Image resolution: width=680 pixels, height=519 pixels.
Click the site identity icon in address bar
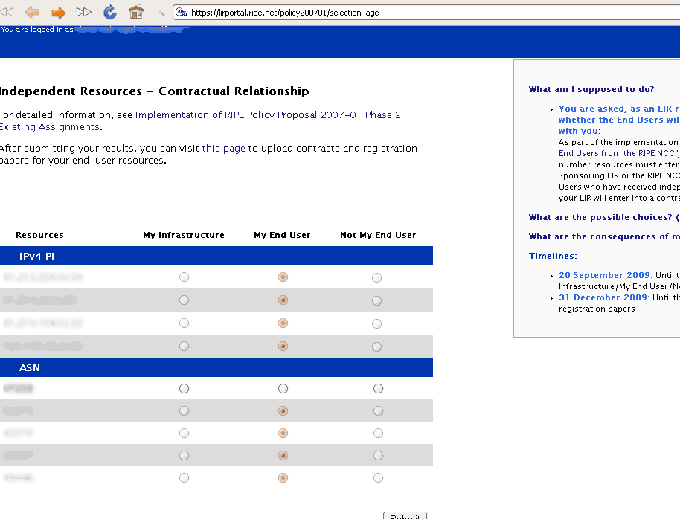click(x=182, y=12)
